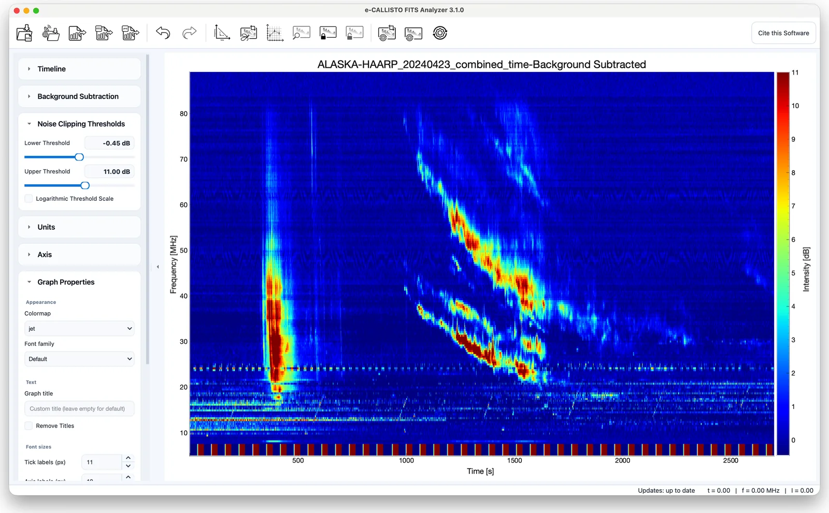
Task: Click the Upper Threshold slider handle
Action: pyautogui.click(x=85, y=185)
